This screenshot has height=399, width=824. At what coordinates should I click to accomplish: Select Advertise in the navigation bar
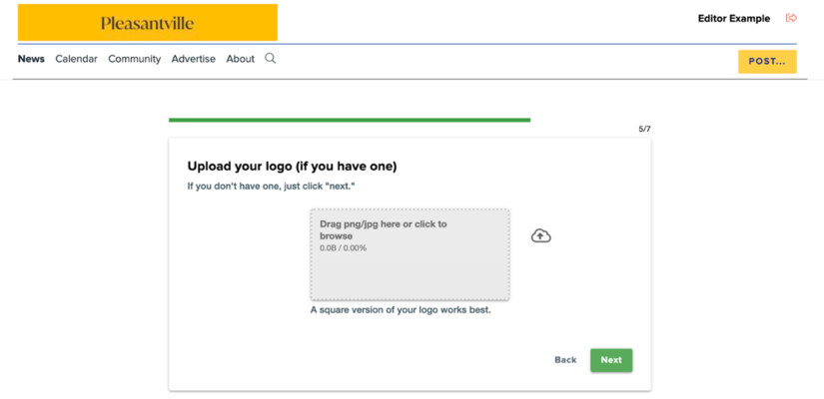(x=193, y=59)
